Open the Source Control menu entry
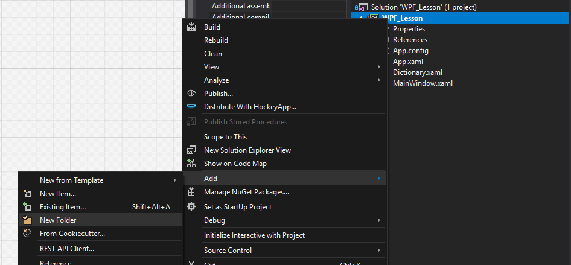Viewport: 571px width, 265px height. click(284, 251)
